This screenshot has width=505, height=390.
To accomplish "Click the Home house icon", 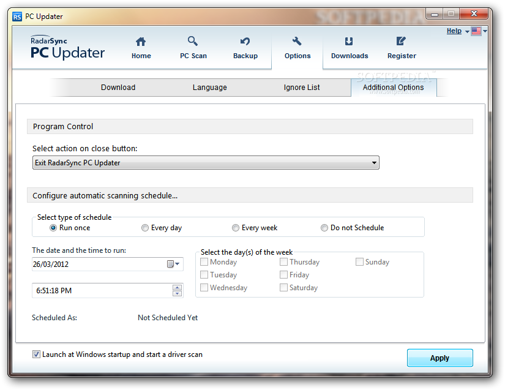I will 141,42.
